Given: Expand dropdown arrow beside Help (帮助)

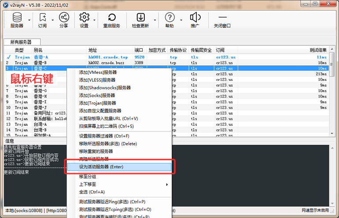Looking at the screenshot, I should click(x=181, y=20).
